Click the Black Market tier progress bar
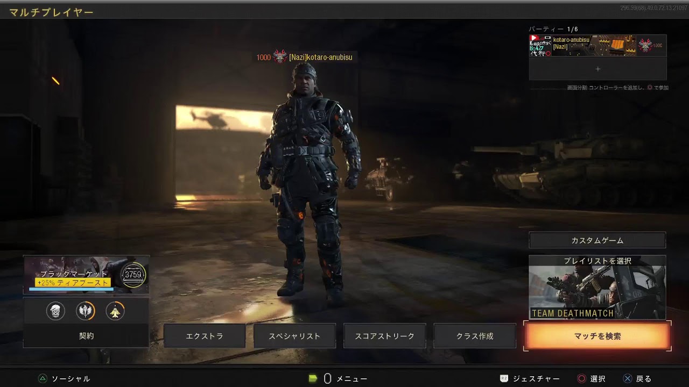Viewport: 689px width, 387px height. click(x=71, y=289)
